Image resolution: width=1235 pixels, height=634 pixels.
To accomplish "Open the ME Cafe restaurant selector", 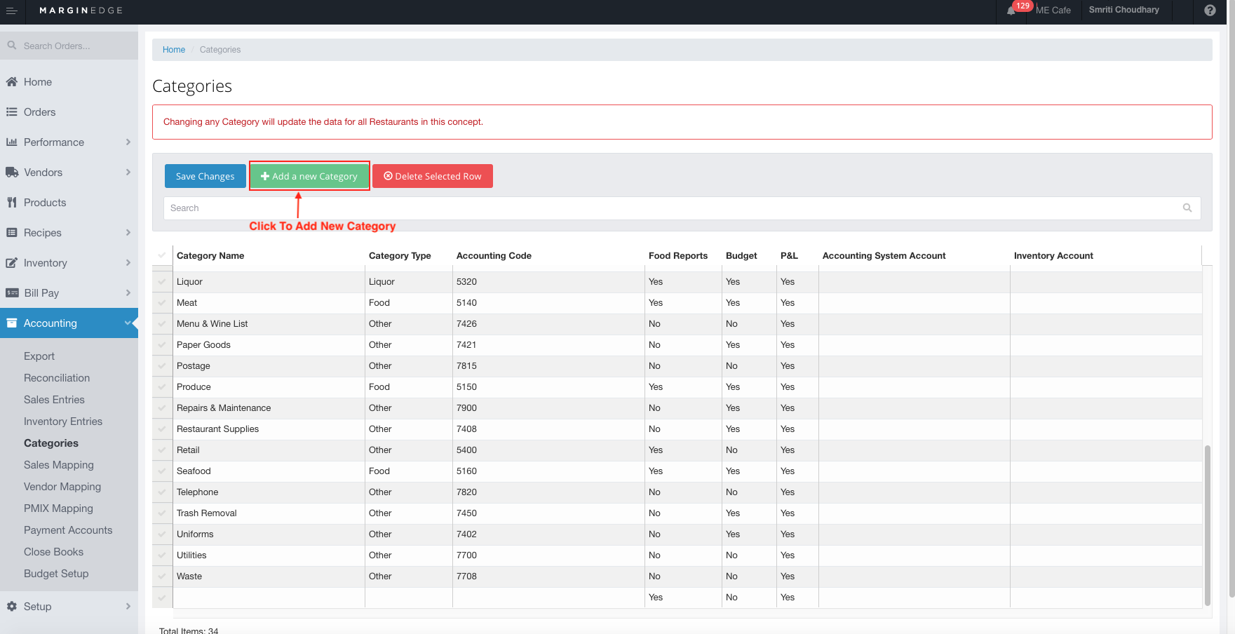I will coord(1053,11).
